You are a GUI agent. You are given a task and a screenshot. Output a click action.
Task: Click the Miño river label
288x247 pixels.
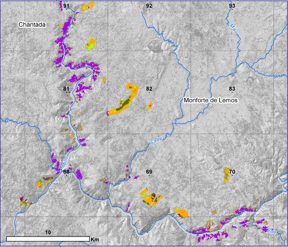[x=65, y=162]
